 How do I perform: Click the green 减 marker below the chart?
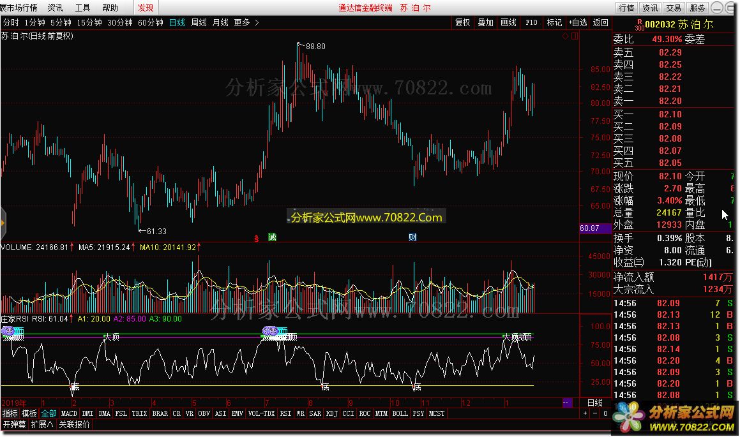coord(272,237)
